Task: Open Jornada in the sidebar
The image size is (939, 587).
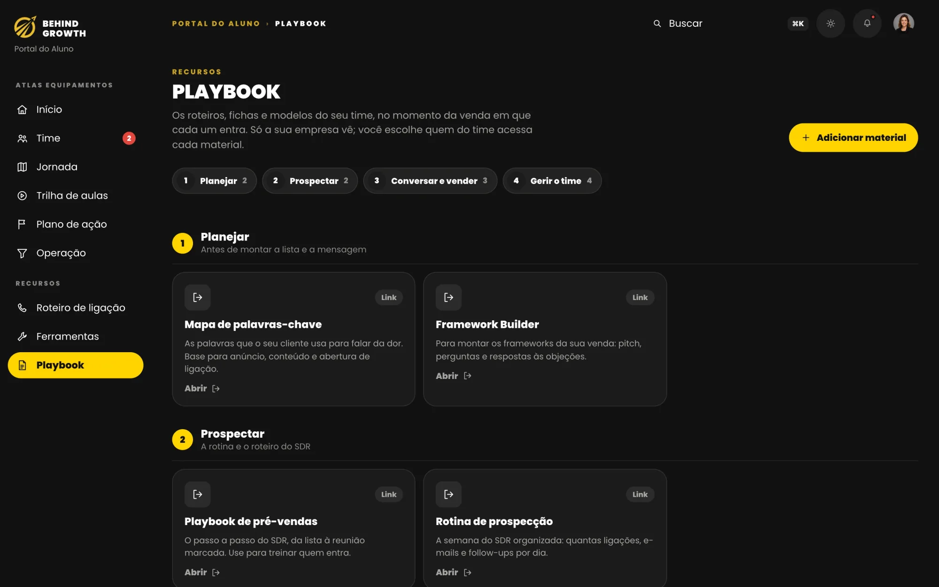Action: [76, 167]
